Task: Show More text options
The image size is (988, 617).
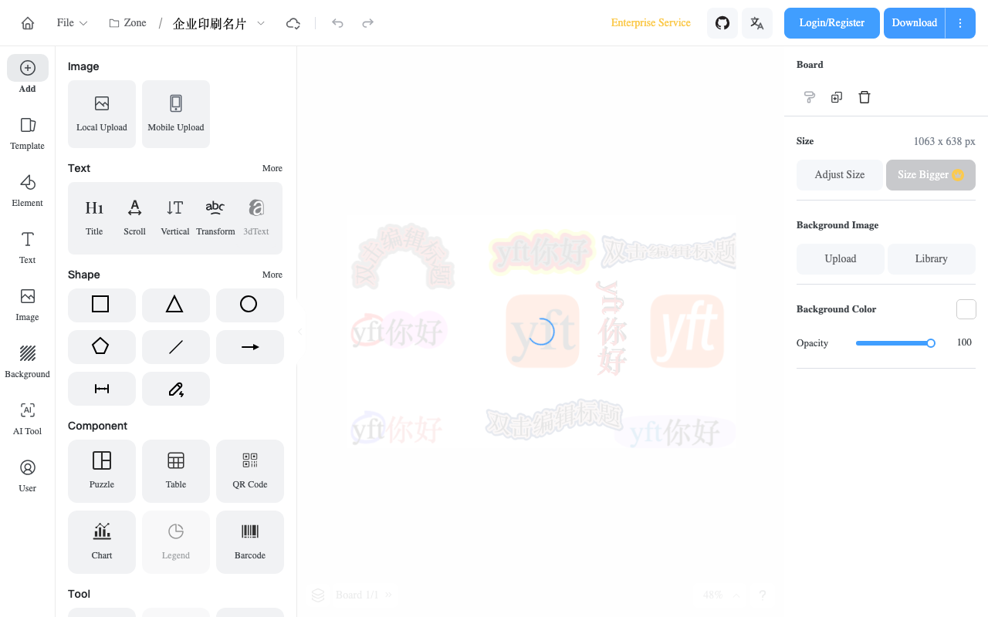Action: pyautogui.click(x=272, y=168)
